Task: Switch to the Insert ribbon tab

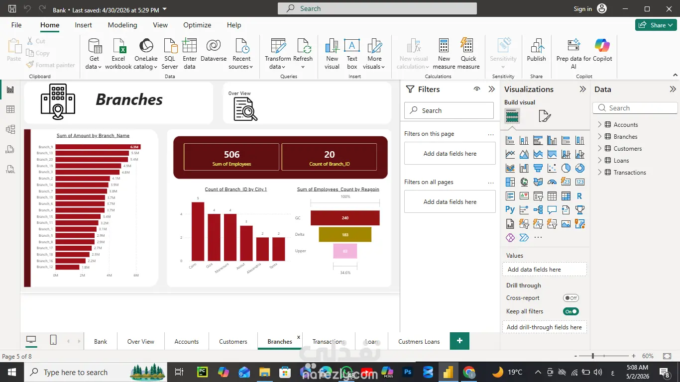Action: tap(83, 25)
